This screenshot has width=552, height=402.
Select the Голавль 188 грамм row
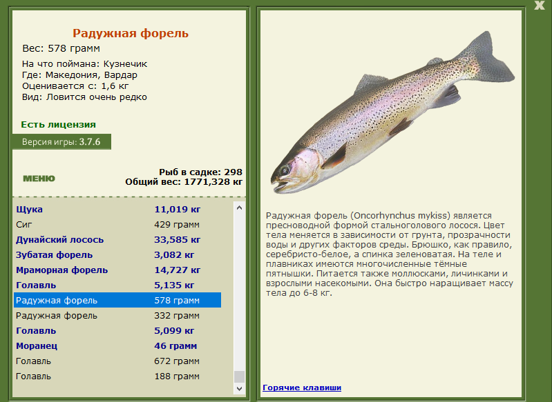point(117,376)
